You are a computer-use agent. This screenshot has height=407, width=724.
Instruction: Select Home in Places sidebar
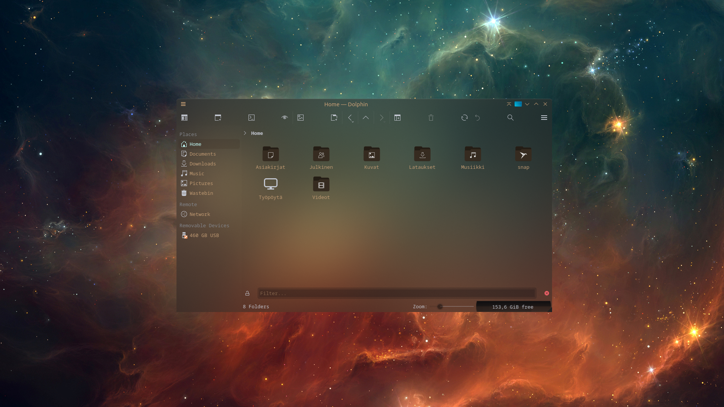209,144
